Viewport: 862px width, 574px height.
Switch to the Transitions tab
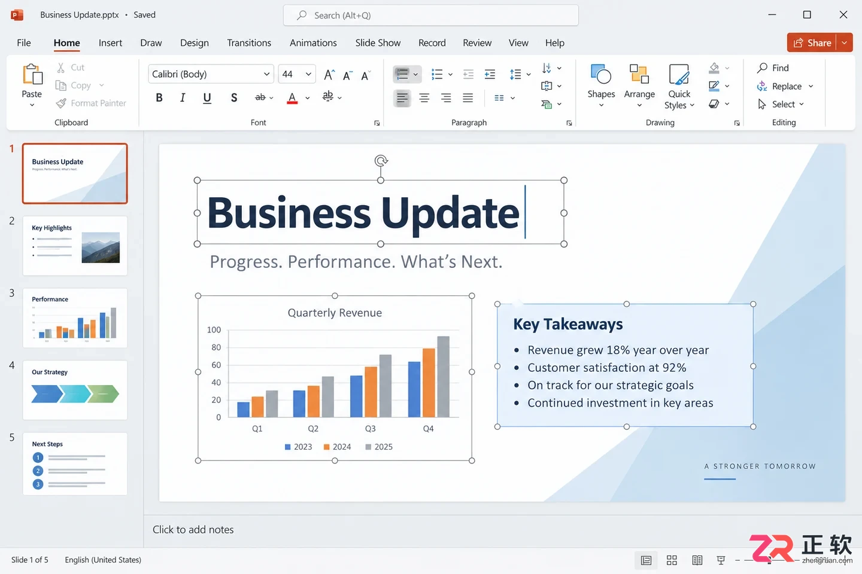click(x=249, y=42)
